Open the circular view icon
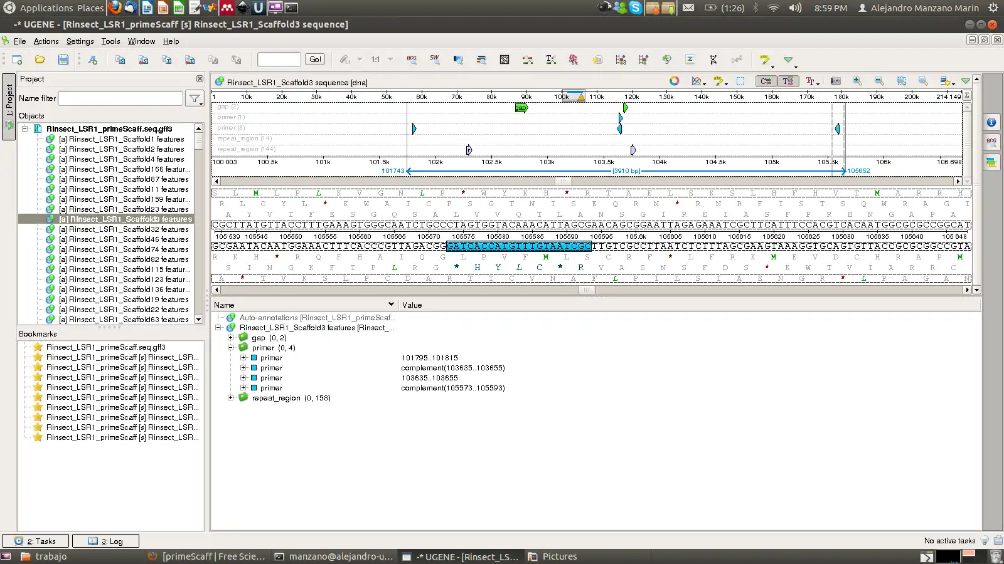This screenshot has width=1004, height=564. click(x=674, y=81)
